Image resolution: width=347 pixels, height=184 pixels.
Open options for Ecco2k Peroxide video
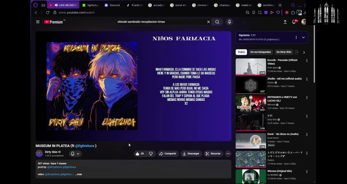pos(307,61)
